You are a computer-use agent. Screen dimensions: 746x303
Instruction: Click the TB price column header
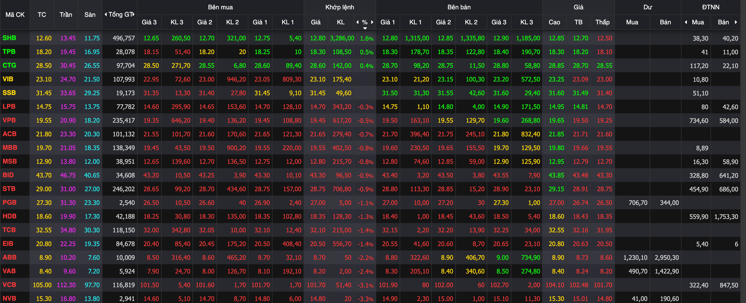578,22
